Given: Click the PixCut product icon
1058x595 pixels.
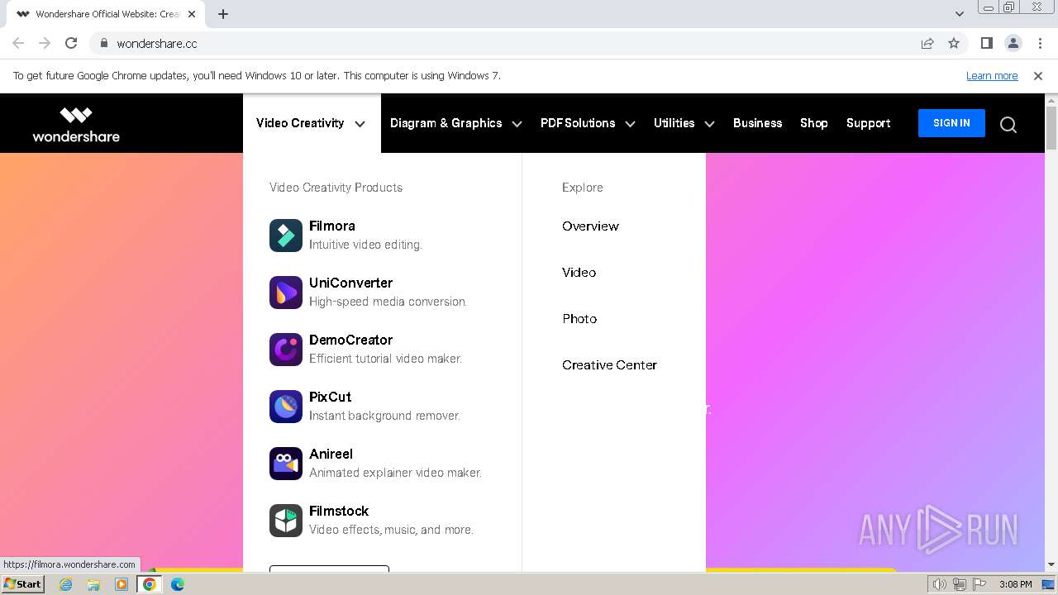Looking at the screenshot, I should click(286, 407).
